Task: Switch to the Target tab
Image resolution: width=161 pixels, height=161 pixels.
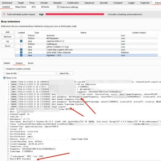Action: click(21, 3)
